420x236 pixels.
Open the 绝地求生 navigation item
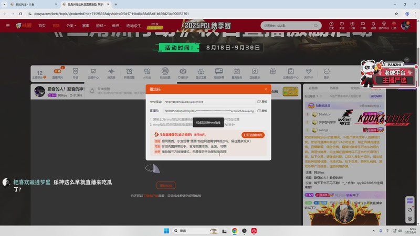point(134,26)
